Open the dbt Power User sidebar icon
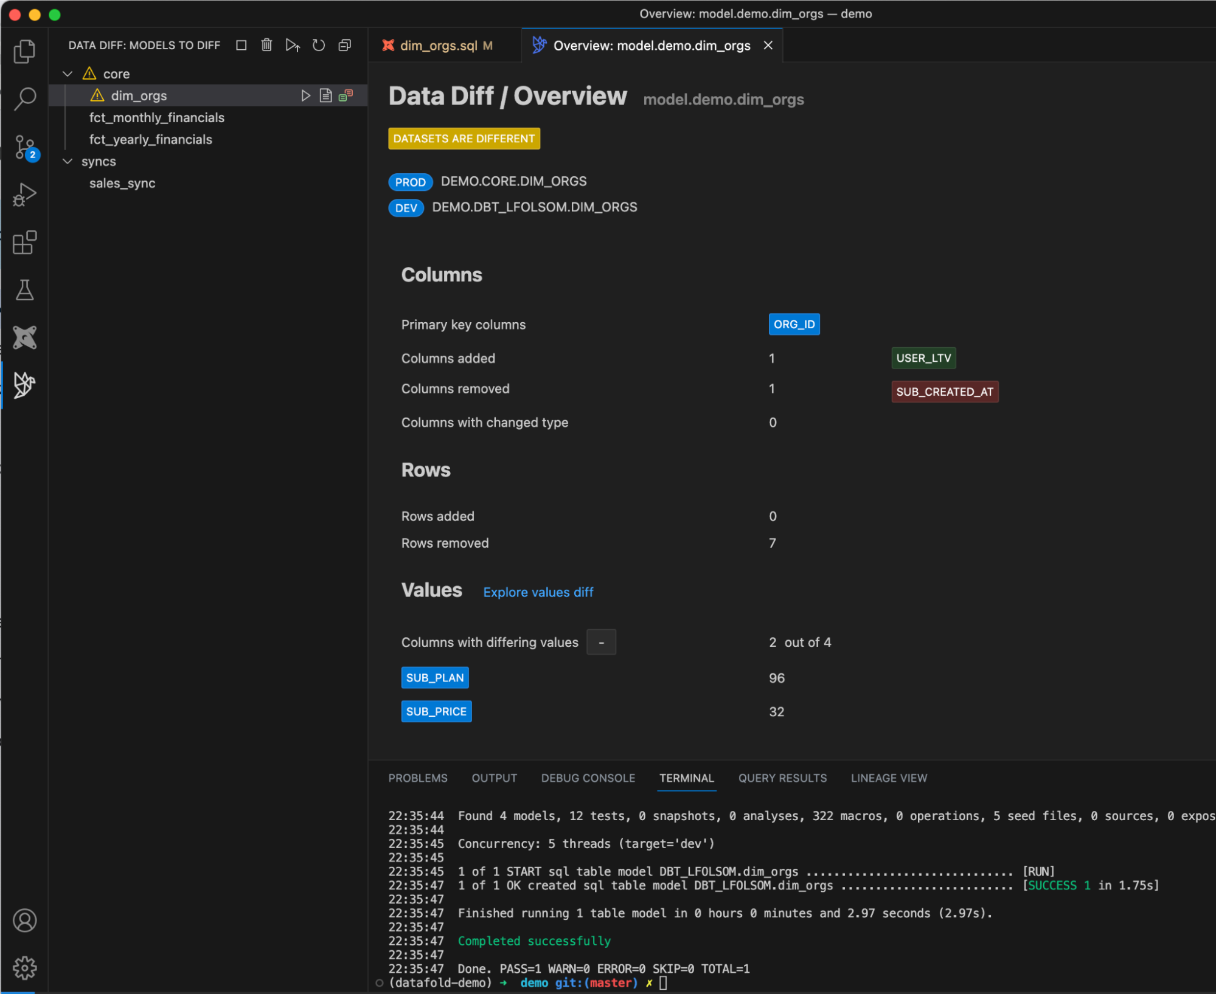The height and width of the screenshot is (994, 1216). click(x=24, y=337)
